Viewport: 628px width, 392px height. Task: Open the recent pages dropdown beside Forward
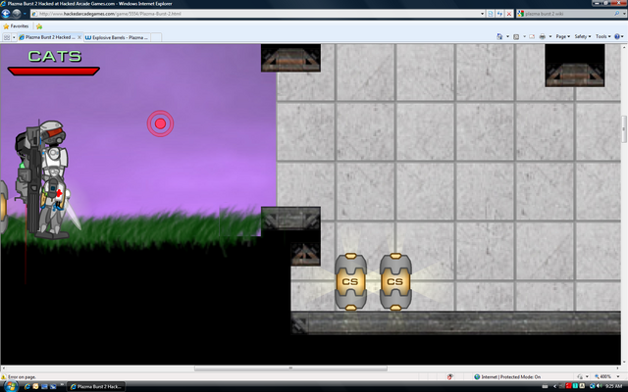[25, 14]
